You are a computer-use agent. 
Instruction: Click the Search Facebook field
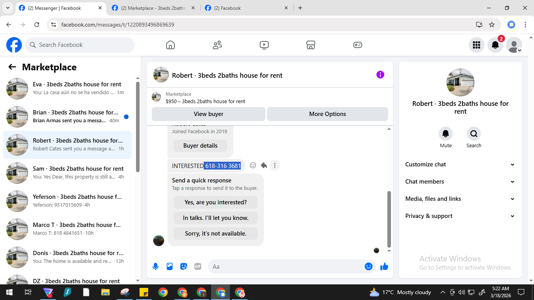pos(80,45)
